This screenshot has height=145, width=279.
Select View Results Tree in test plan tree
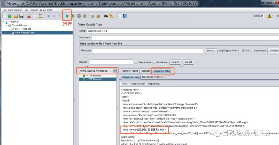(x=25, y=33)
